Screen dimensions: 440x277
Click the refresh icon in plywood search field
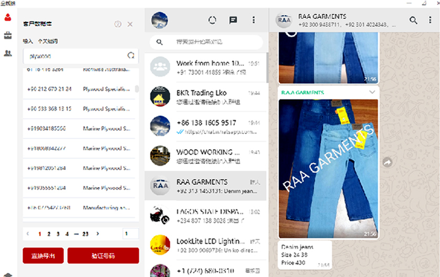click(131, 56)
